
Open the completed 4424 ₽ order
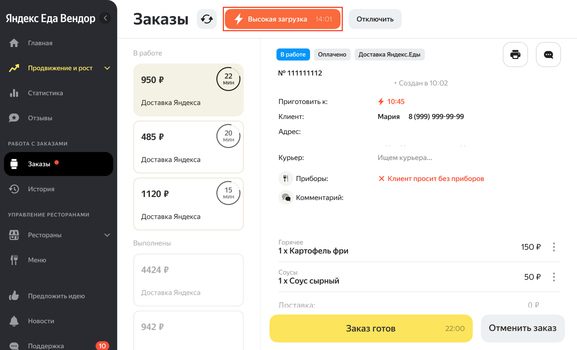[188, 280]
